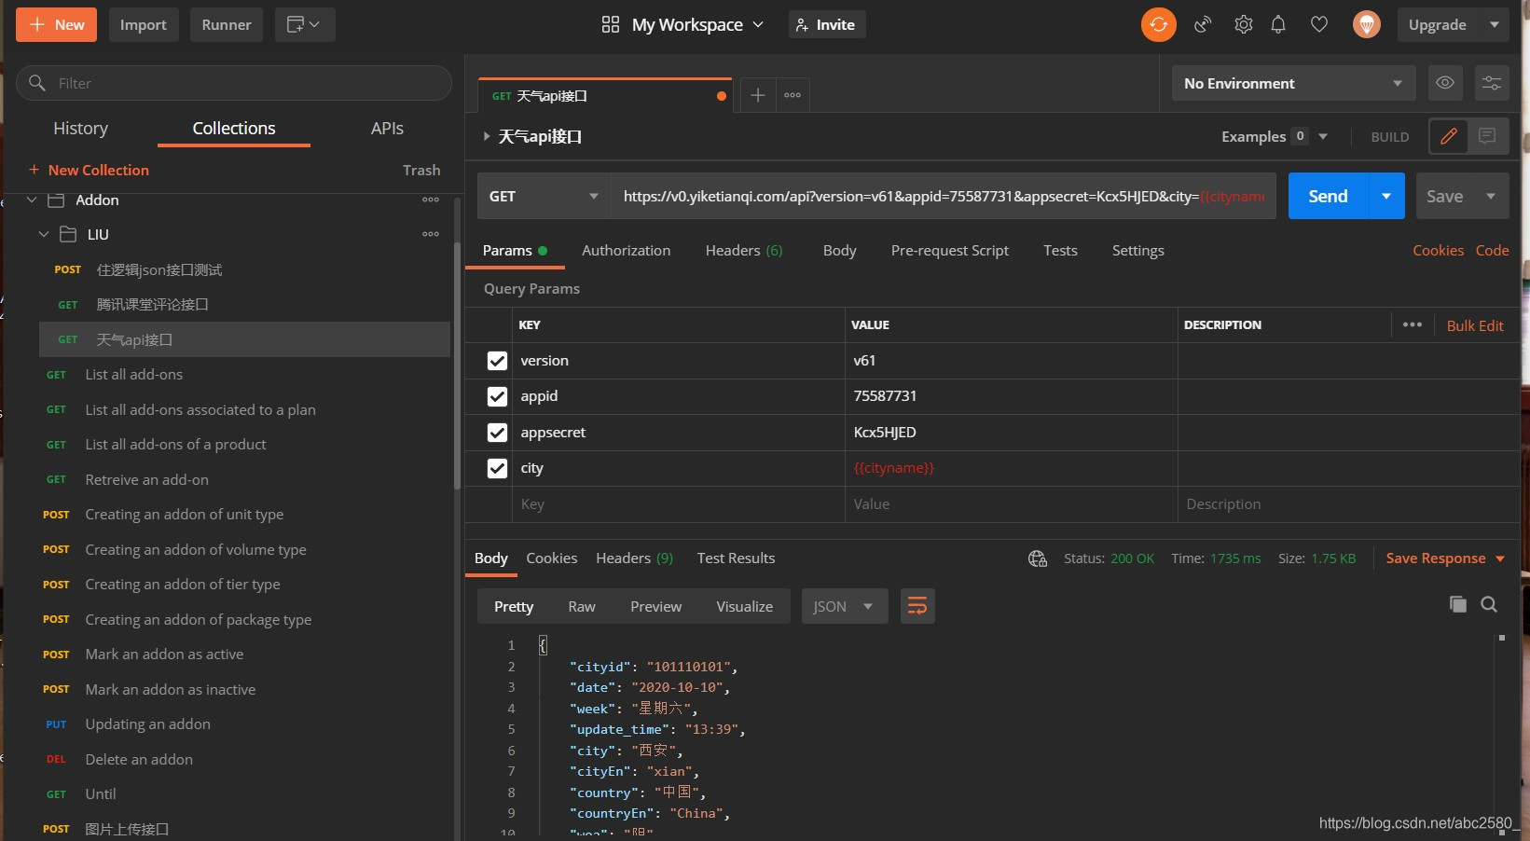1530x841 pixels.
Task: Open the manage environments sliders icon
Action: pyautogui.click(x=1492, y=83)
